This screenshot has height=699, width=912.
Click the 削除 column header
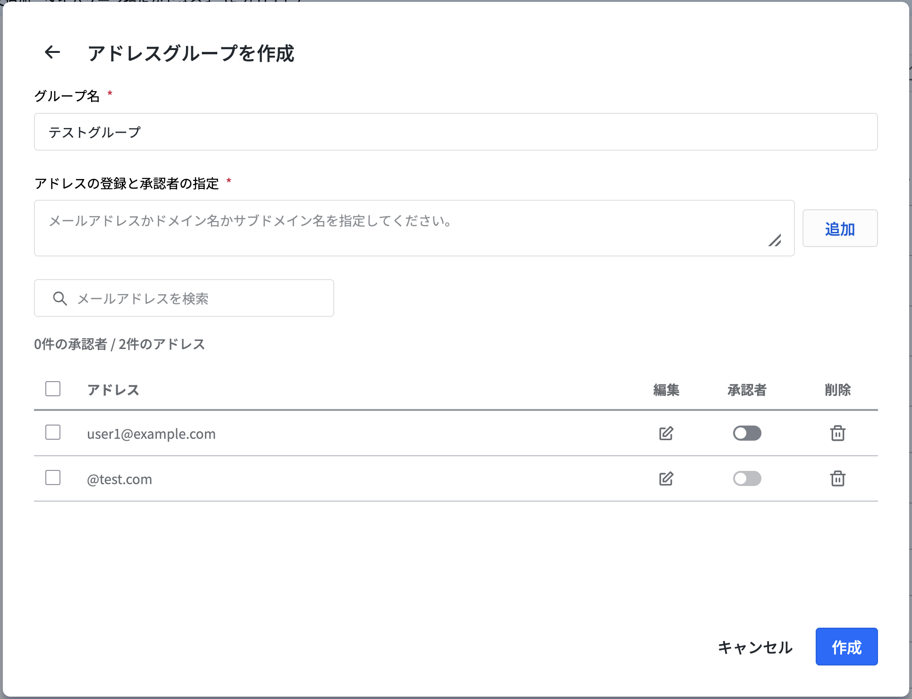pyautogui.click(x=838, y=390)
